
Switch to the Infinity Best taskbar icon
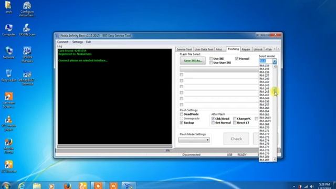(129, 185)
